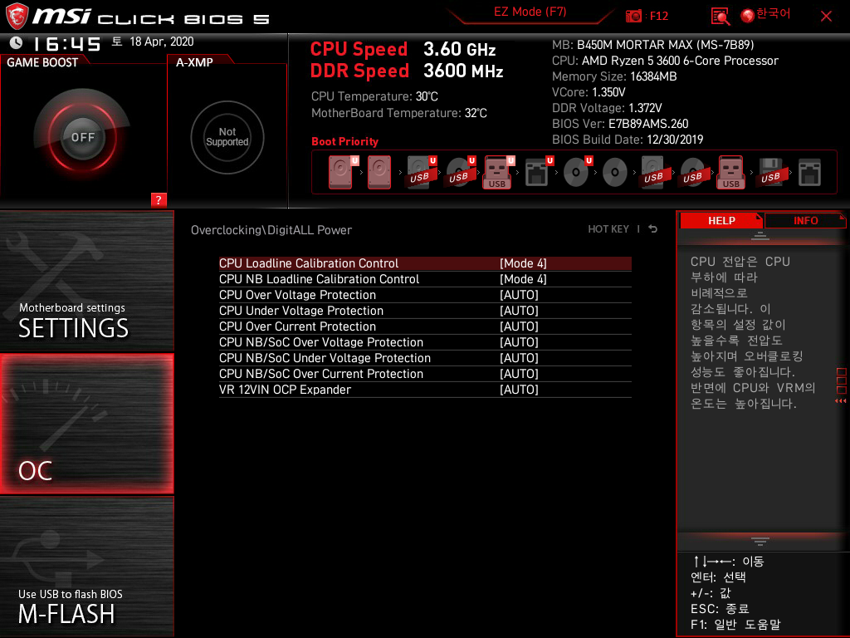The image size is (850, 638).
Task: Select the CPU Over Current Protection label
Action: tap(297, 326)
